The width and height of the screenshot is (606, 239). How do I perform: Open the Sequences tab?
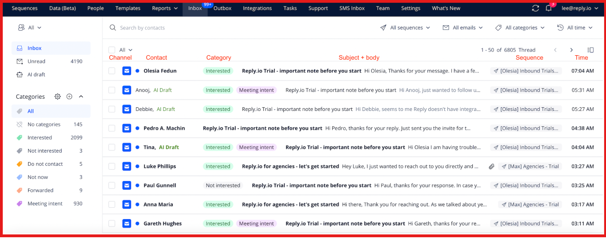click(24, 8)
